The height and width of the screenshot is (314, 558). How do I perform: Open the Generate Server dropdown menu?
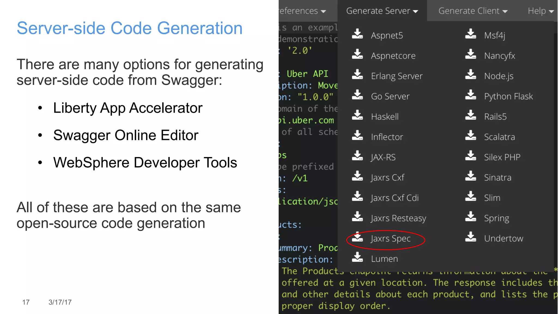[x=382, y=11]
